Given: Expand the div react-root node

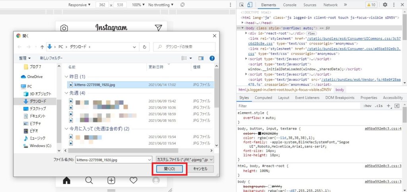Looking at the screenshot, I should click(246, 33).
